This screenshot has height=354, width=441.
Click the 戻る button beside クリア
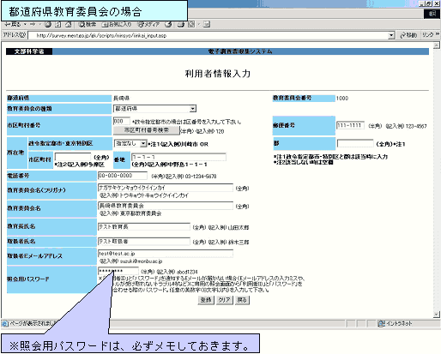242,300
